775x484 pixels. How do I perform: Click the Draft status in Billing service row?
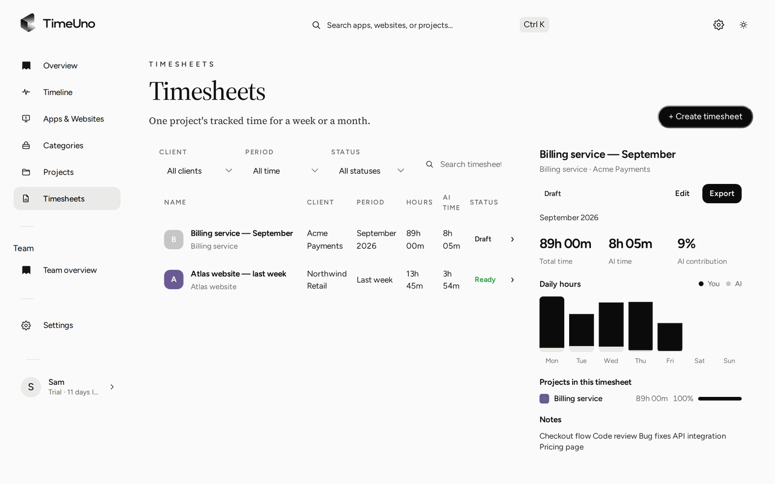[x=483, y=239]
